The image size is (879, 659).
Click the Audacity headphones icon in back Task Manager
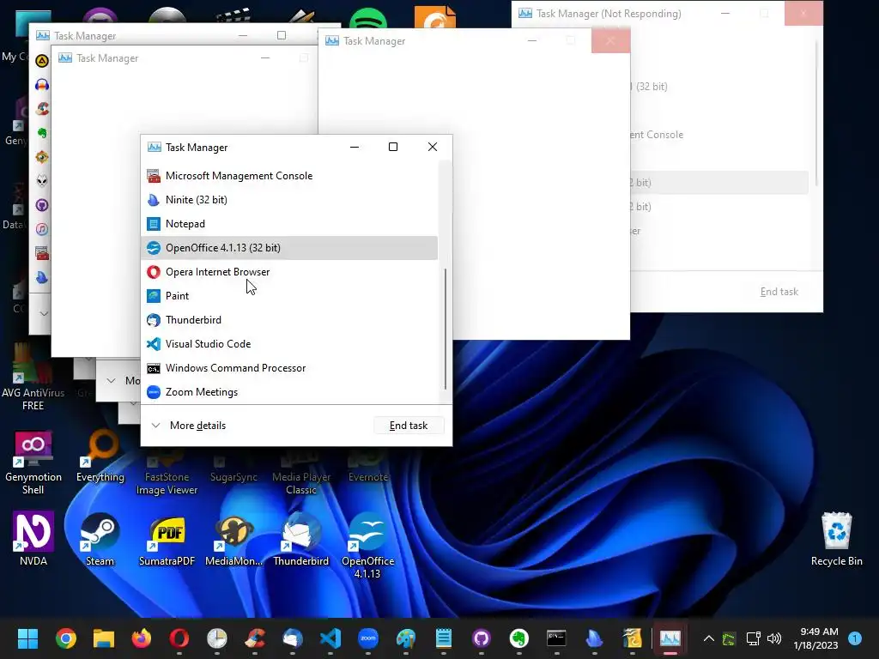(x=42, y=85)
